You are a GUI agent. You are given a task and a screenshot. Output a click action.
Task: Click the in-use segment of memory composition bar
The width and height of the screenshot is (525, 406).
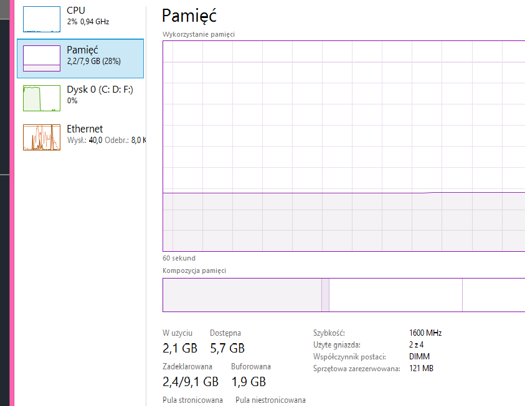point(242,295)
